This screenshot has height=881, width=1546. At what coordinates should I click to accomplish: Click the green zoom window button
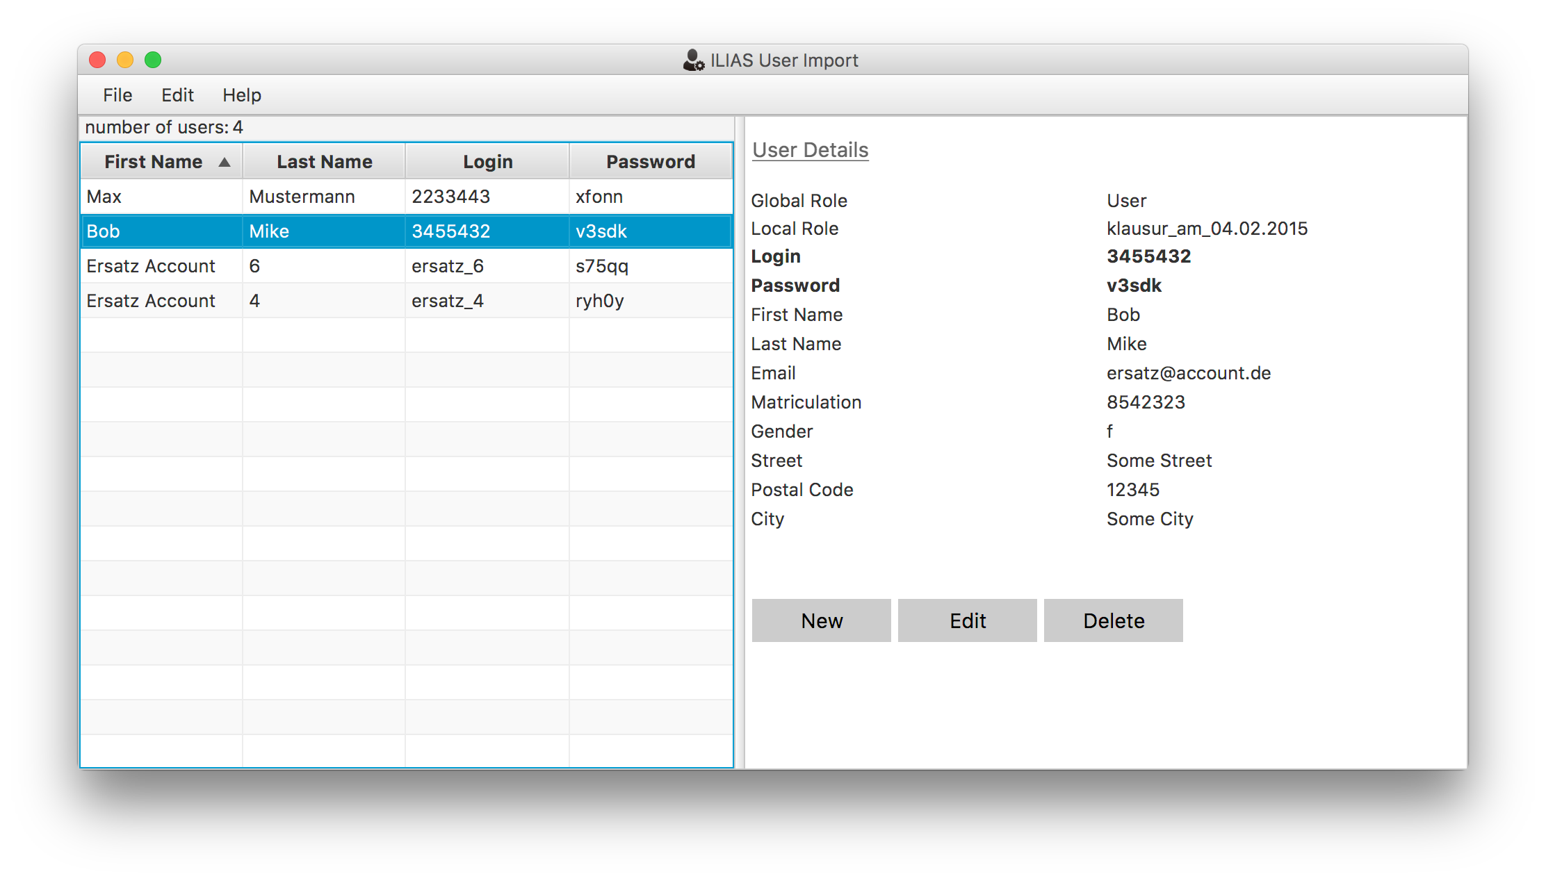(153, 60)
